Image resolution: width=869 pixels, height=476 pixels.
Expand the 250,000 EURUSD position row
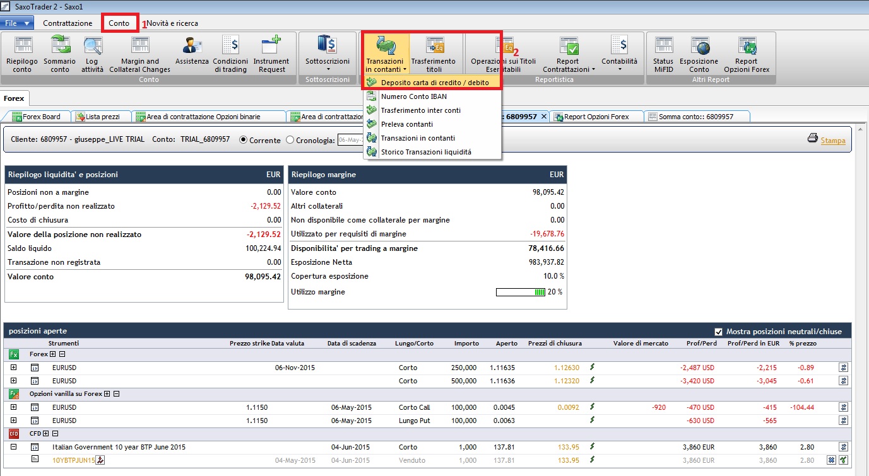(14, 367)
